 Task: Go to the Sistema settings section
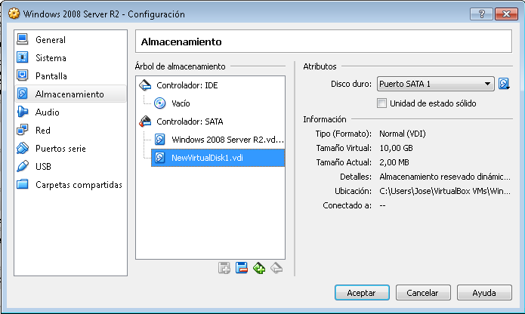click(51, 58)
